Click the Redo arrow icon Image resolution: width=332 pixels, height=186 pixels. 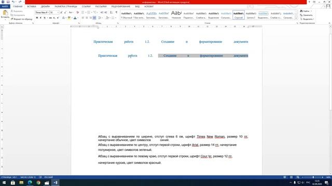point(20,2)
